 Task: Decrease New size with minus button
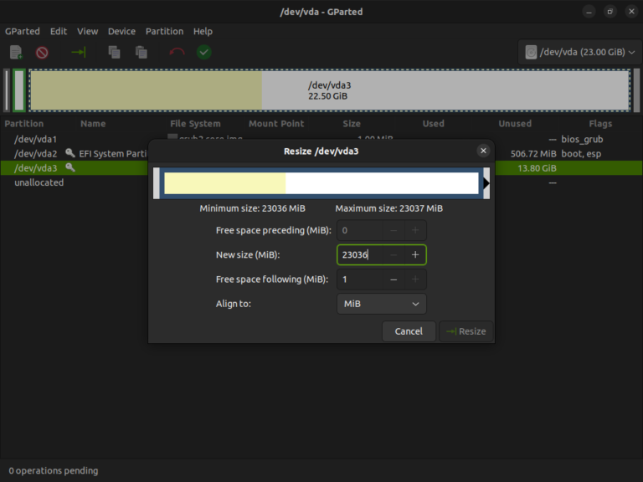click(x=394, y=254)
